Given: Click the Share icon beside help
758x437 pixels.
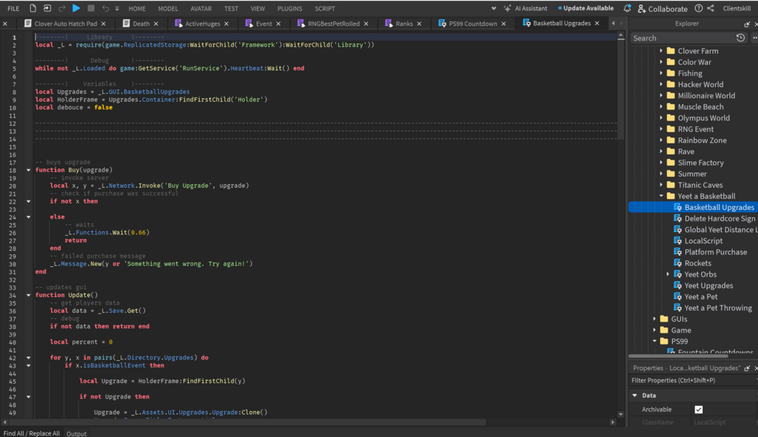Looking at the screenshot, I should tap(711, 8).
